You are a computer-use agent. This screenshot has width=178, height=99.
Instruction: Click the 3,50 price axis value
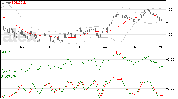(169, 35)
